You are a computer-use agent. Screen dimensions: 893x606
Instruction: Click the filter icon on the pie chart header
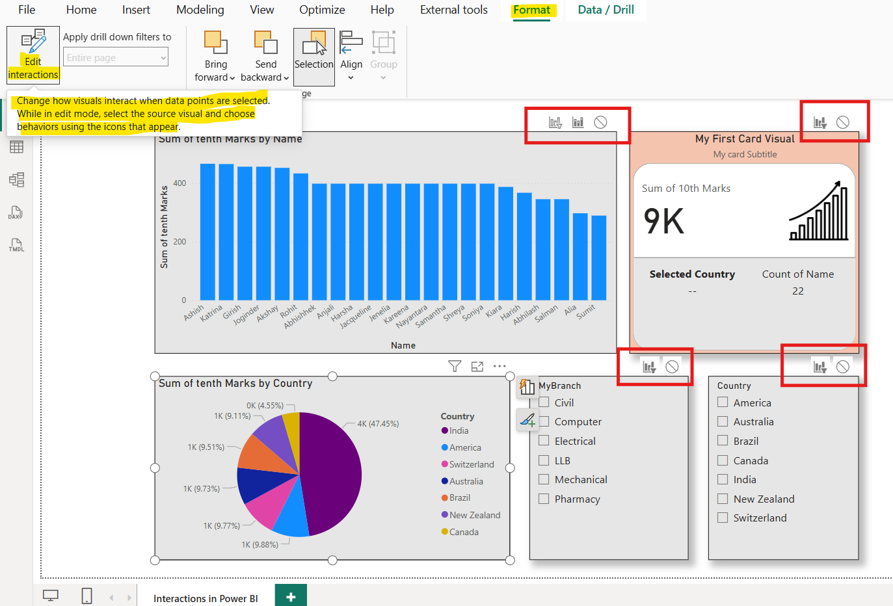click(x=454, y=366)
